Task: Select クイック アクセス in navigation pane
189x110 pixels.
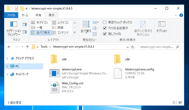Action: [25, 58]
